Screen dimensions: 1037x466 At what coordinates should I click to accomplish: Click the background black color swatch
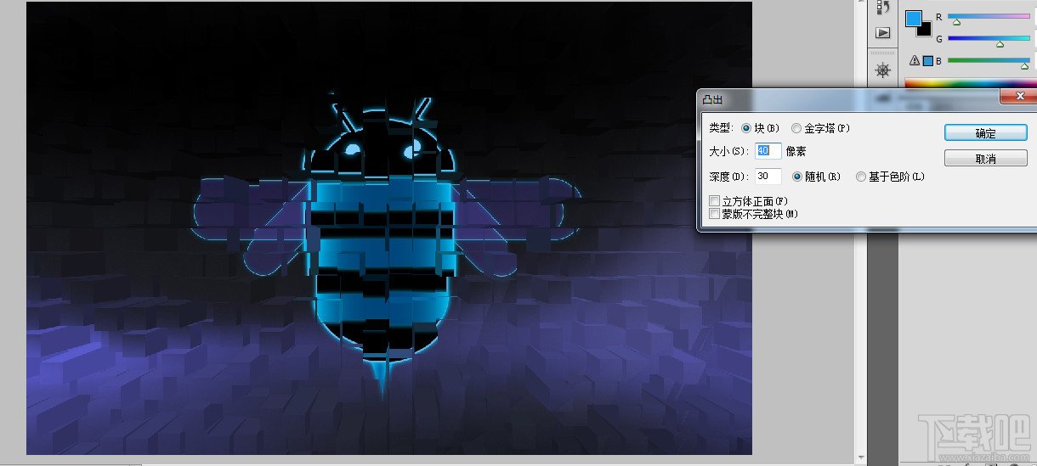(x=925, y=30)
